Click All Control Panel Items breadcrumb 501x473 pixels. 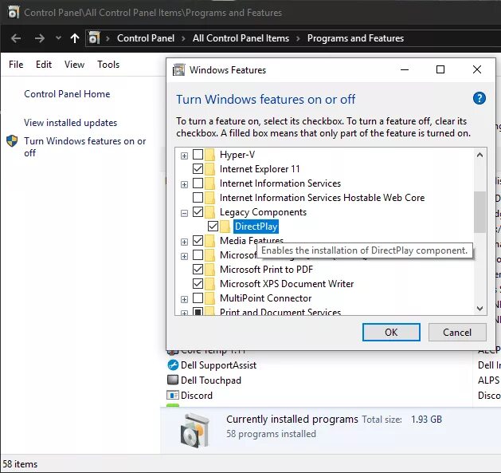coord(241,38)
